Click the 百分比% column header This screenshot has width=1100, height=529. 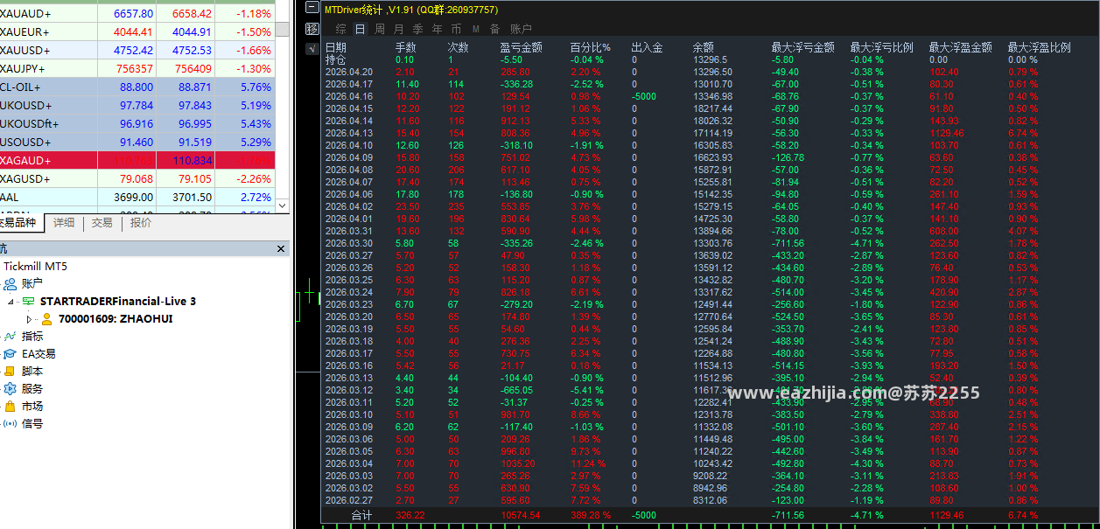click(x=590, y=47)
